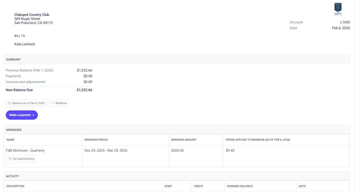The height and width of the screenshot is (192, 355).
Task: Click the account number L1650
Action: click(x=345, y=22)
